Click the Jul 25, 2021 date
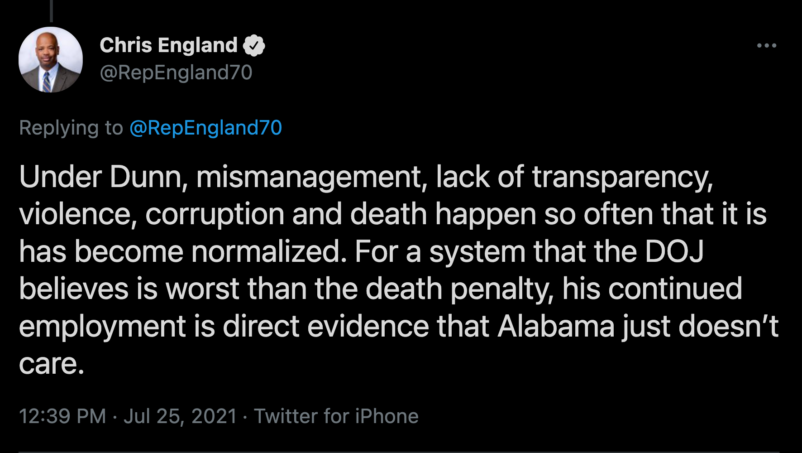The image size is (802, 453). tap(180, 416)
